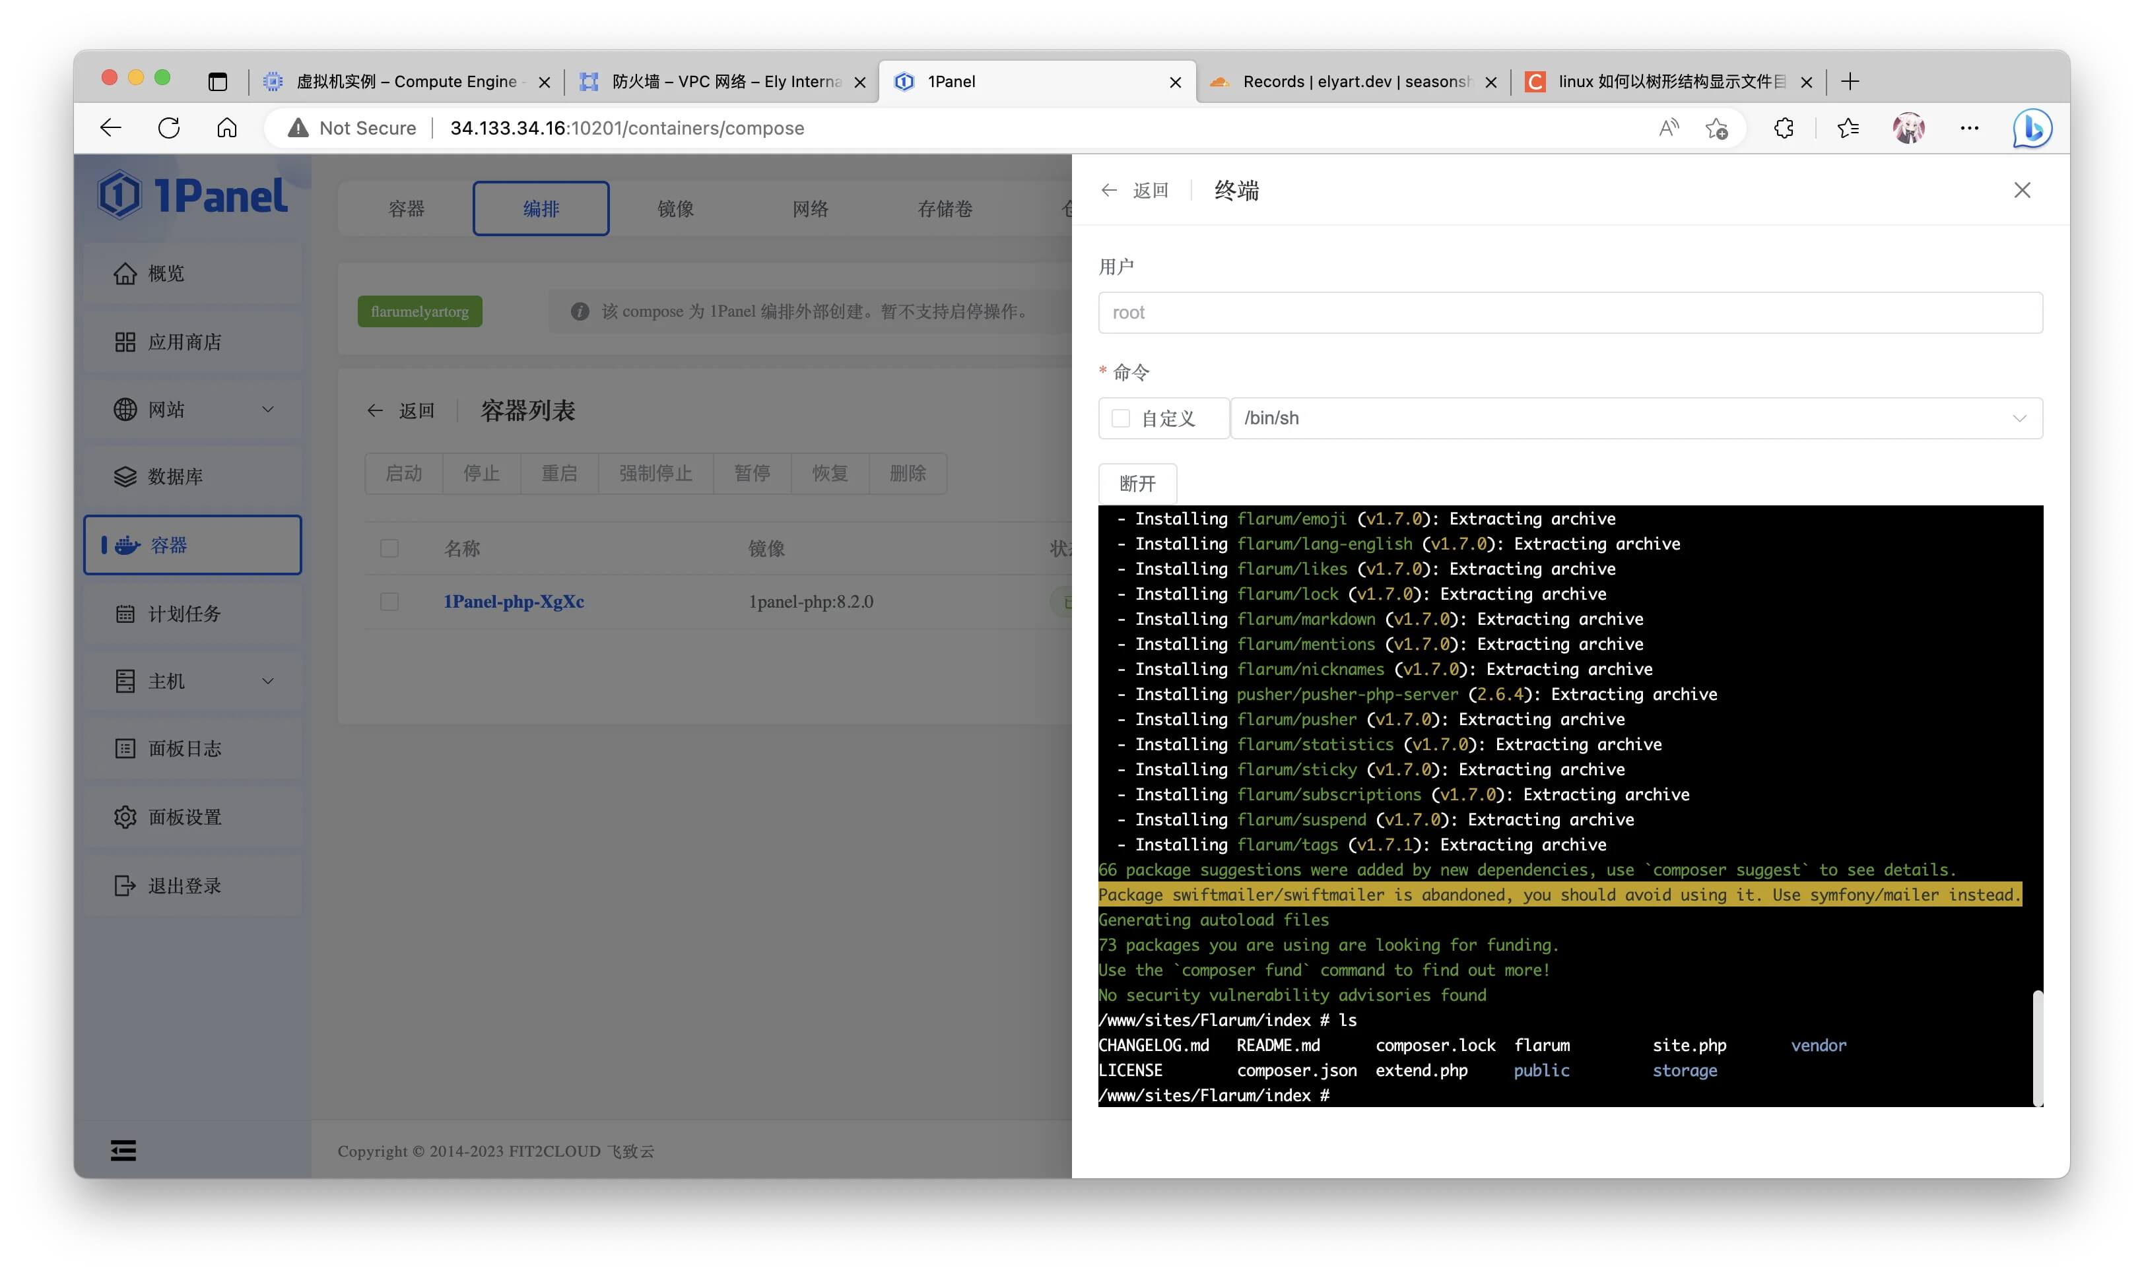Open 面板日志 panel logs in sidebar

point(193,749)
